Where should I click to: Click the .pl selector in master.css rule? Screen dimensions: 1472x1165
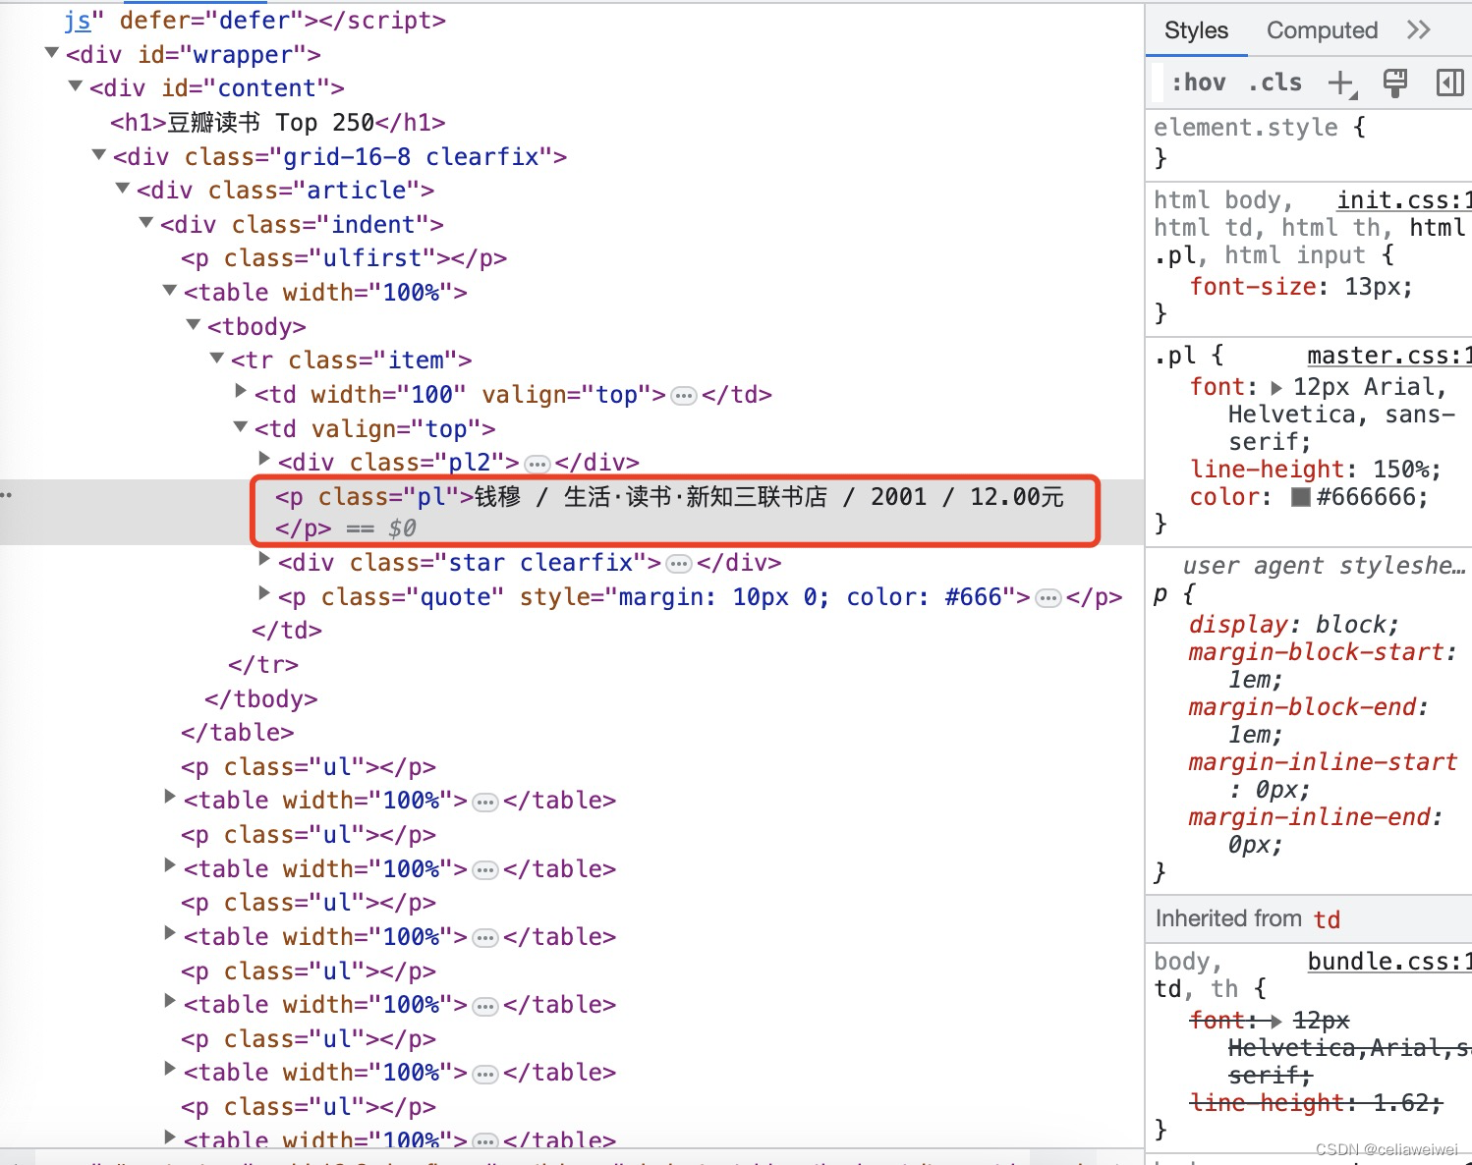[x=1174, y=356]
